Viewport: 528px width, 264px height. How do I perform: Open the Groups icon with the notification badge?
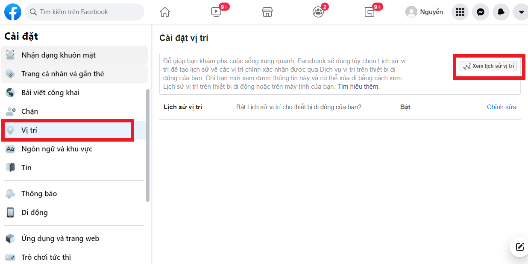pos(318,12)
